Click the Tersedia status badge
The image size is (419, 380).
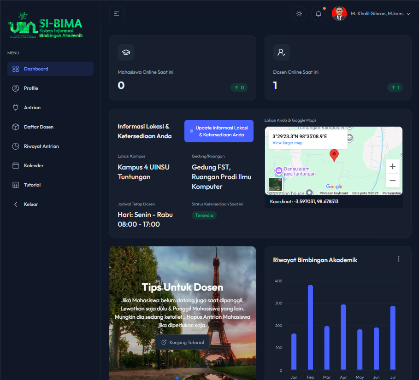click(204, 215)
